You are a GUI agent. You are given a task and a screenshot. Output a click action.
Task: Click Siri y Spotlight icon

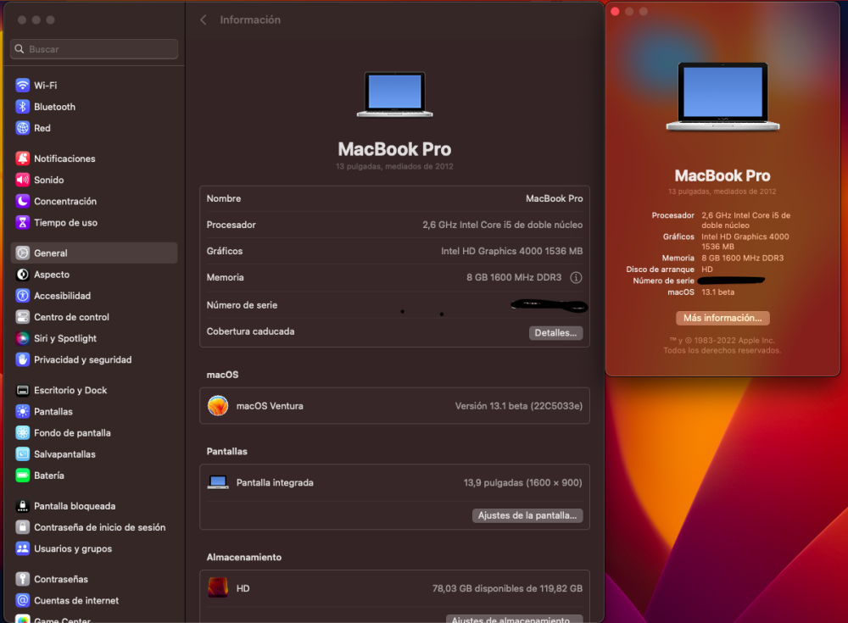[22, 338]
